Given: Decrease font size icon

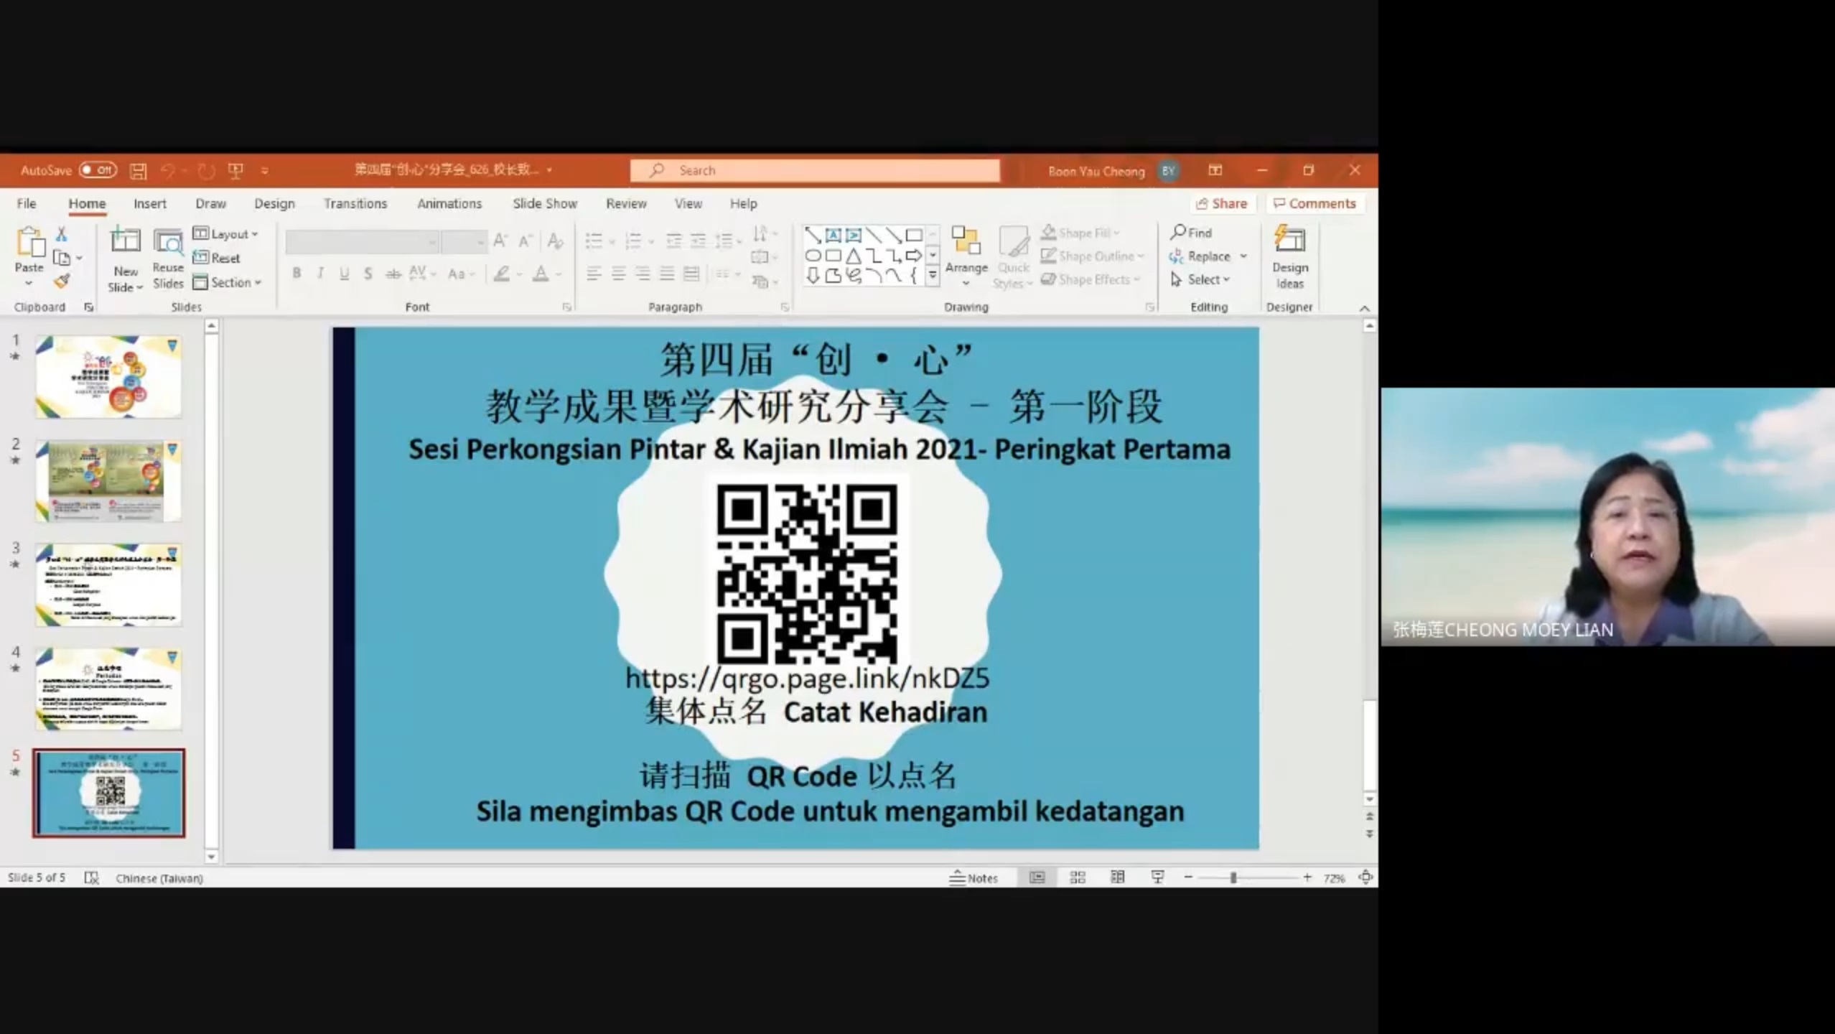Looking at the screenshot, I should (x=526, y=241).
